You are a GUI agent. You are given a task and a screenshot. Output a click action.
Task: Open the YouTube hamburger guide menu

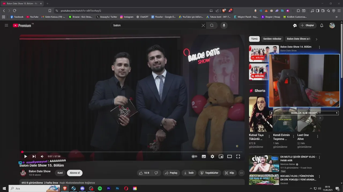pyautogui.click(x=6, y=25)
